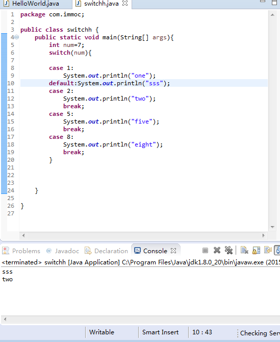Open the Problems view tab
The image size is (280, 342).
21,251
